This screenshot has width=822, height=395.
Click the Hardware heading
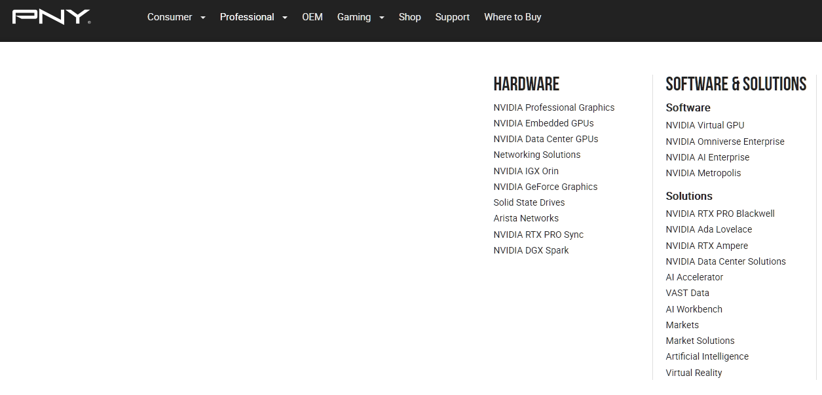[x=527, y=84]
